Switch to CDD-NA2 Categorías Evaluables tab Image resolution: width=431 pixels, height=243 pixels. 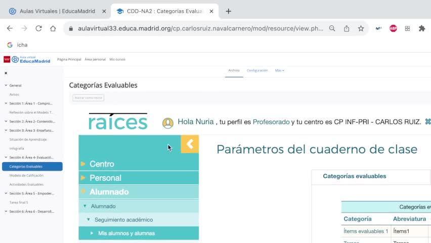pyautogui.click(x=164, y=11)
